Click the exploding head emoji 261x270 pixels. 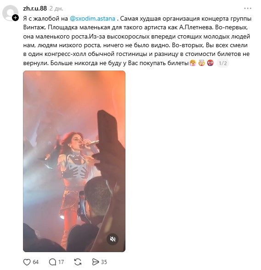(x=201, y=63)
